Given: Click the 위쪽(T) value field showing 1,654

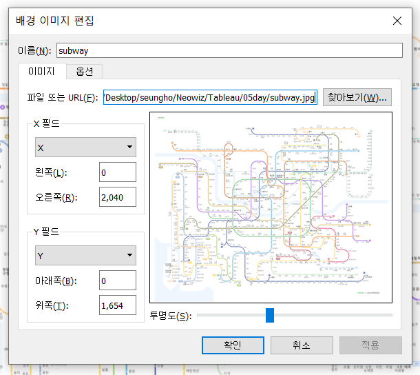Looking at the screenshot, I should click(x=118, y=305).
